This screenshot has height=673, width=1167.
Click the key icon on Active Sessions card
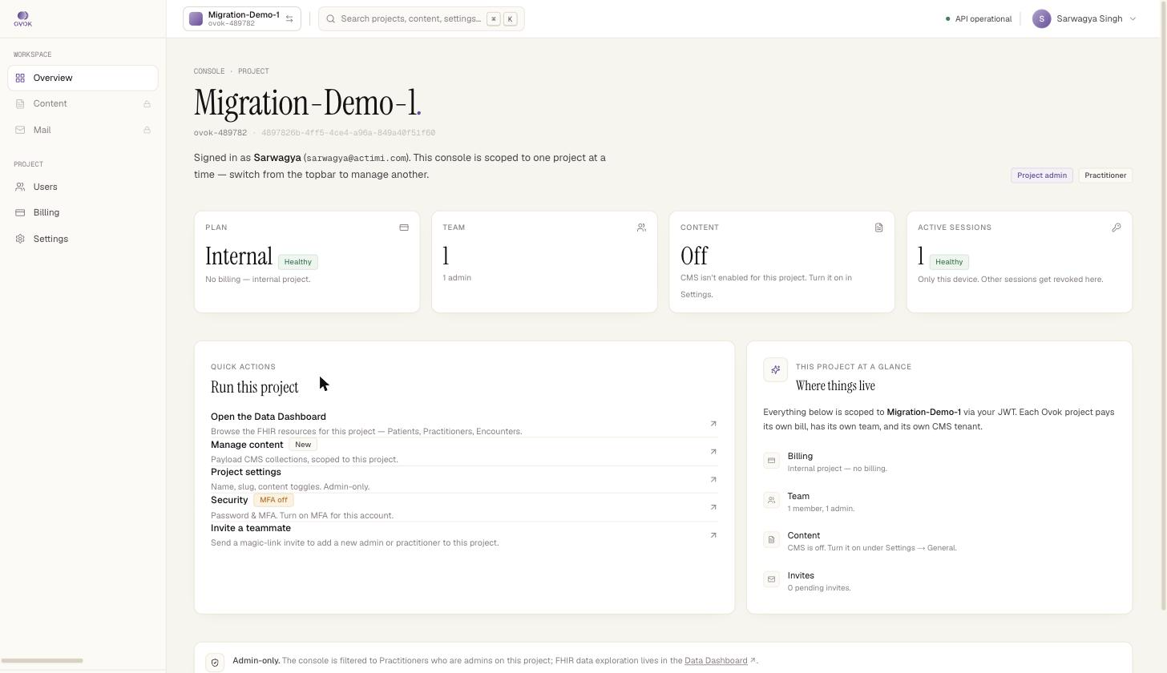(1116, 228)
